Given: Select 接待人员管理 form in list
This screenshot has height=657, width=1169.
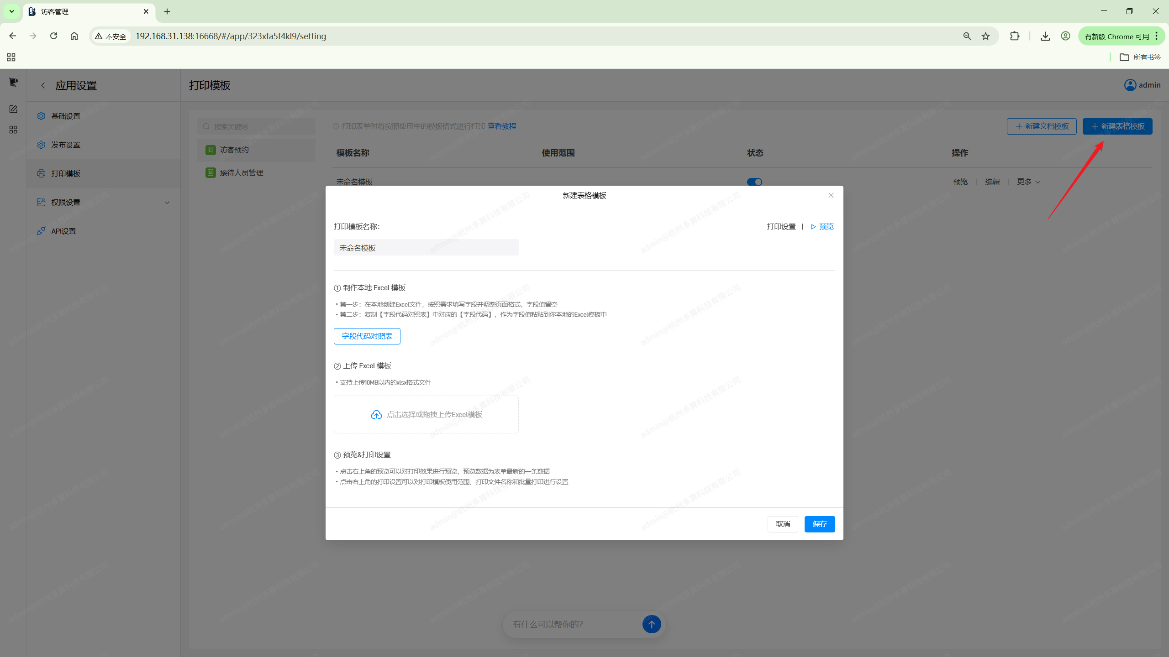Looking at the screenshot, I should 241,172.
